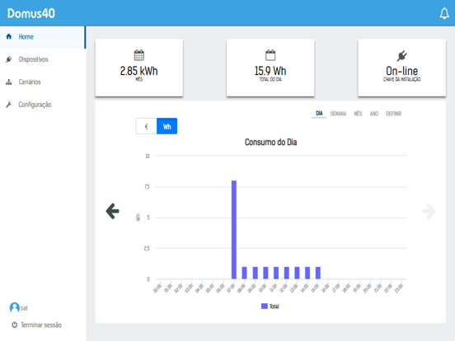Toggle the Total series in chart legend
Image resolution: width=455 pixels, height=341 pixels.
click(x=270, y=306)
